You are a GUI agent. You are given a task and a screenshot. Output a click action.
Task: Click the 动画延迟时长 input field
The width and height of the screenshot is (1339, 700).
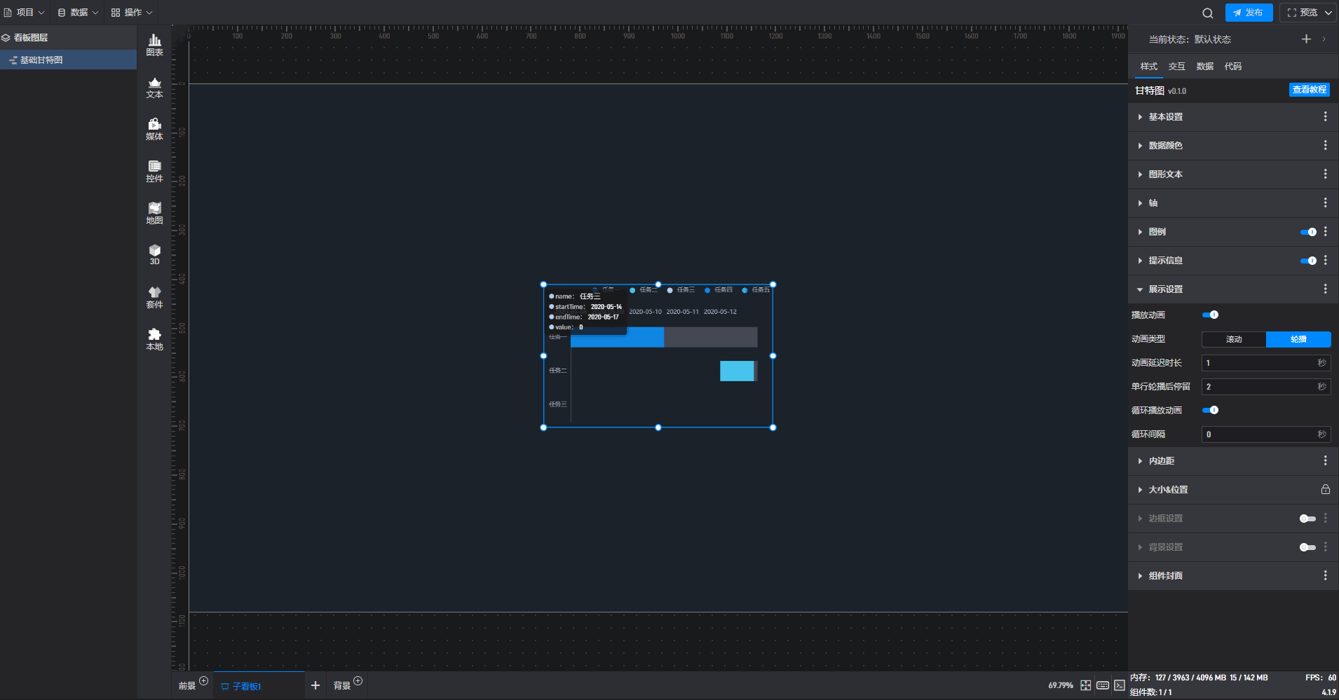[1258, 363]
